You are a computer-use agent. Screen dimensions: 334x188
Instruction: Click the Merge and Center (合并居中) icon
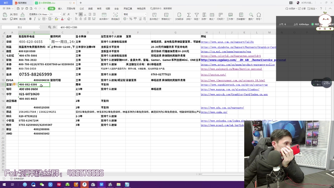(x=104, y=15)
